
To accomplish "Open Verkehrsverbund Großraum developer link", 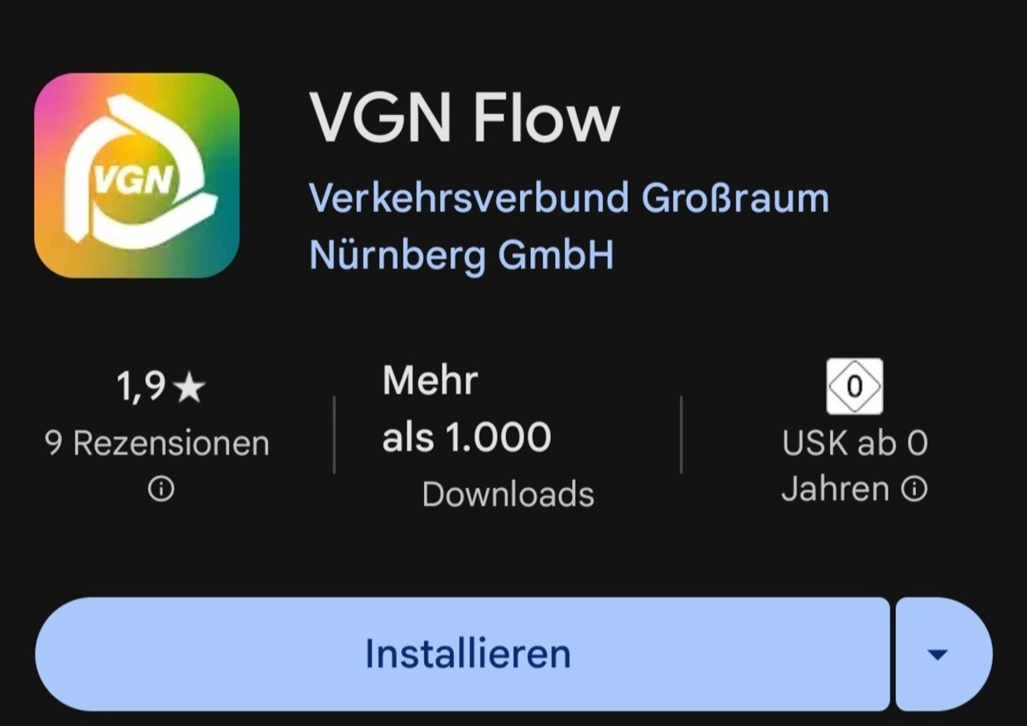I will click(x=568, y=199).
